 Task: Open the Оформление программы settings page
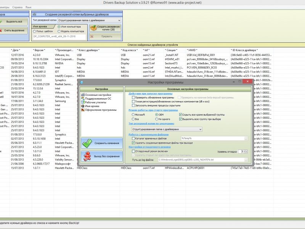(x=101, y=110)
